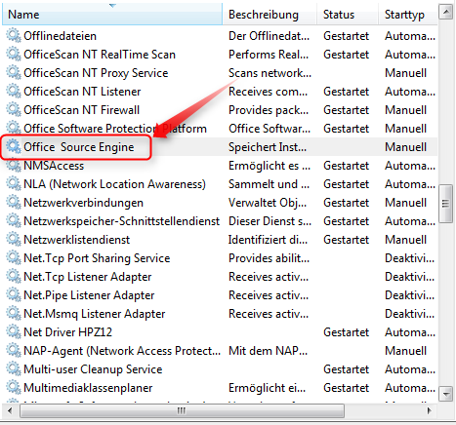Select NAP-Agent (Network Access Protect... name
Viewport: 456px width, 425px height.
click(122, 351)
